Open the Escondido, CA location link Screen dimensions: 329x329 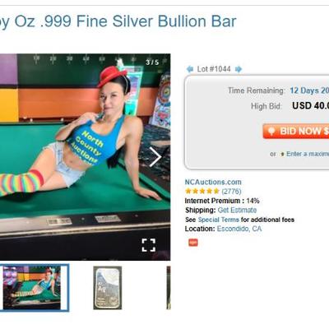tap(239, 229)
